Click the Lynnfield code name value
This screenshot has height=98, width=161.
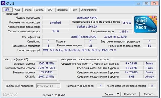point(56,23)
